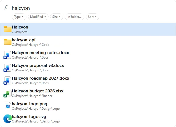Click the Word icon for Halcyon meeting notes

tap(7, 55)
